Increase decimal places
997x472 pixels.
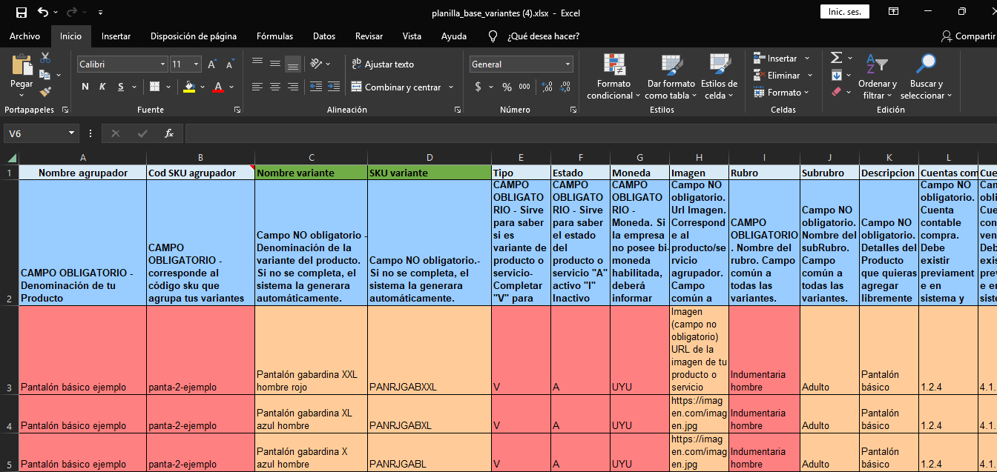547,87
